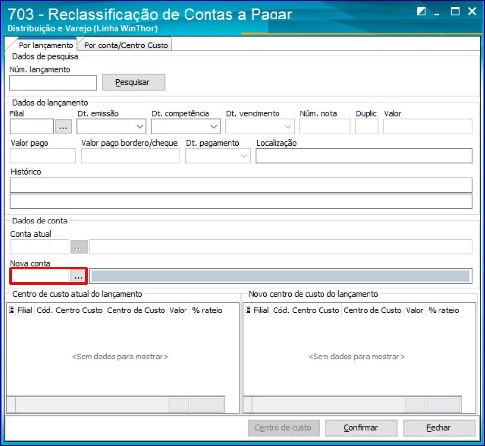
Task: Open column chooser icon in new cost center grid
Action: (x=248, y=310)
